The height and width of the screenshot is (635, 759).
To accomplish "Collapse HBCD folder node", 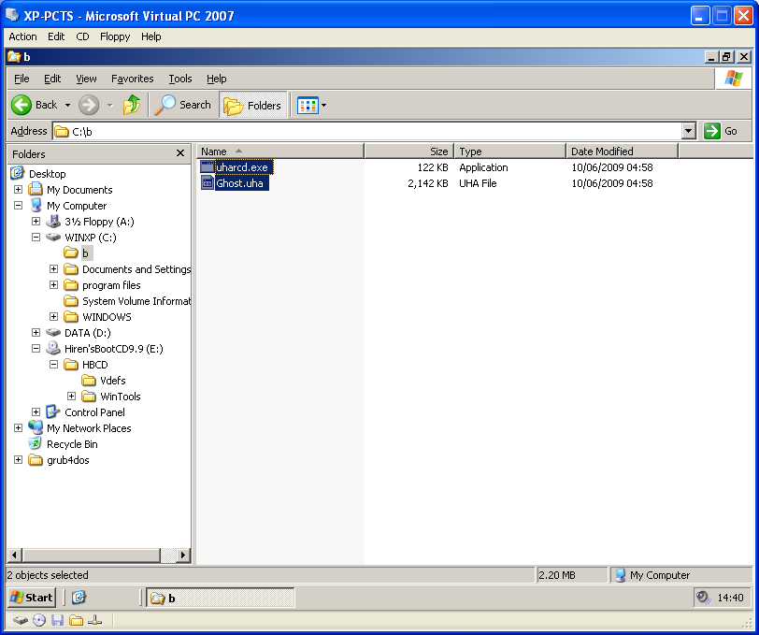I will (53, 364).
